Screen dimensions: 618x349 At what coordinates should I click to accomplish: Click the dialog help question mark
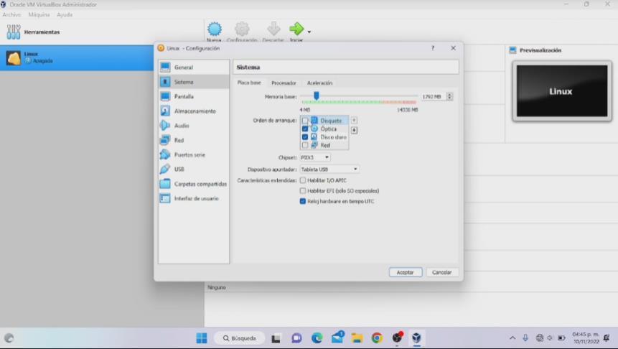(x=433, y=48)
